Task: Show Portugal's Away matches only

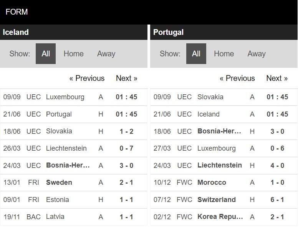Action: point(257,54)
